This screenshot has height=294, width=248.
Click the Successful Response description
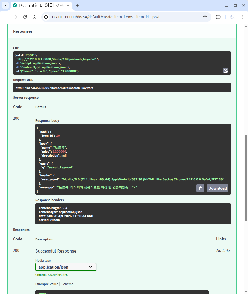coord(56,251)
